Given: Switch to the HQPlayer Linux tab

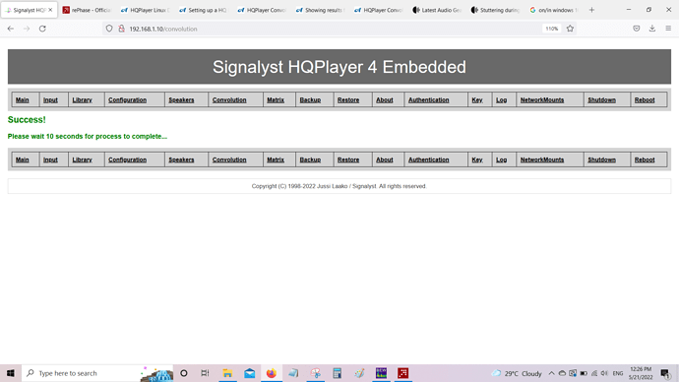Looking at the screenshot, I should 145,10.
